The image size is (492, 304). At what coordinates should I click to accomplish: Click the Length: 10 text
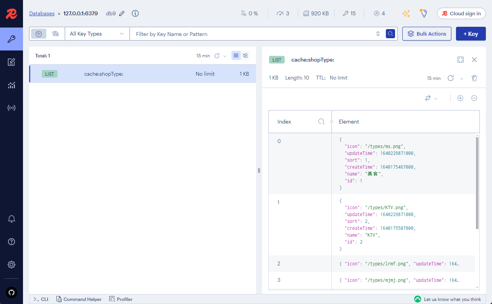tap(297, 78)
